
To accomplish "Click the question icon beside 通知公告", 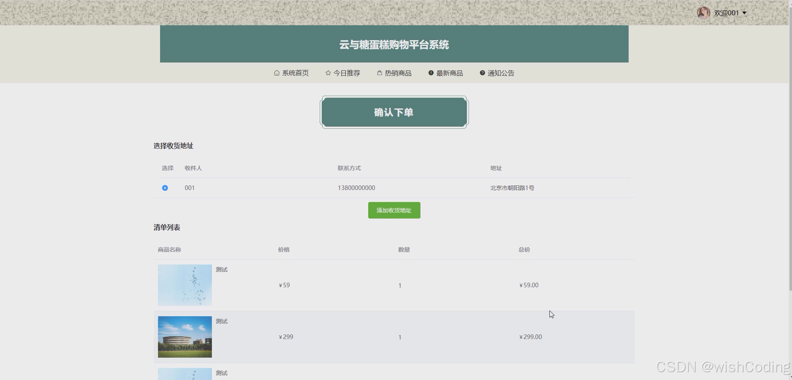I will 482,73.
